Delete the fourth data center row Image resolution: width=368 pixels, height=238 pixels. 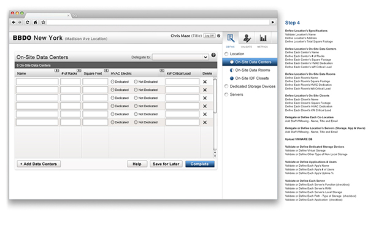coord(205,106)
